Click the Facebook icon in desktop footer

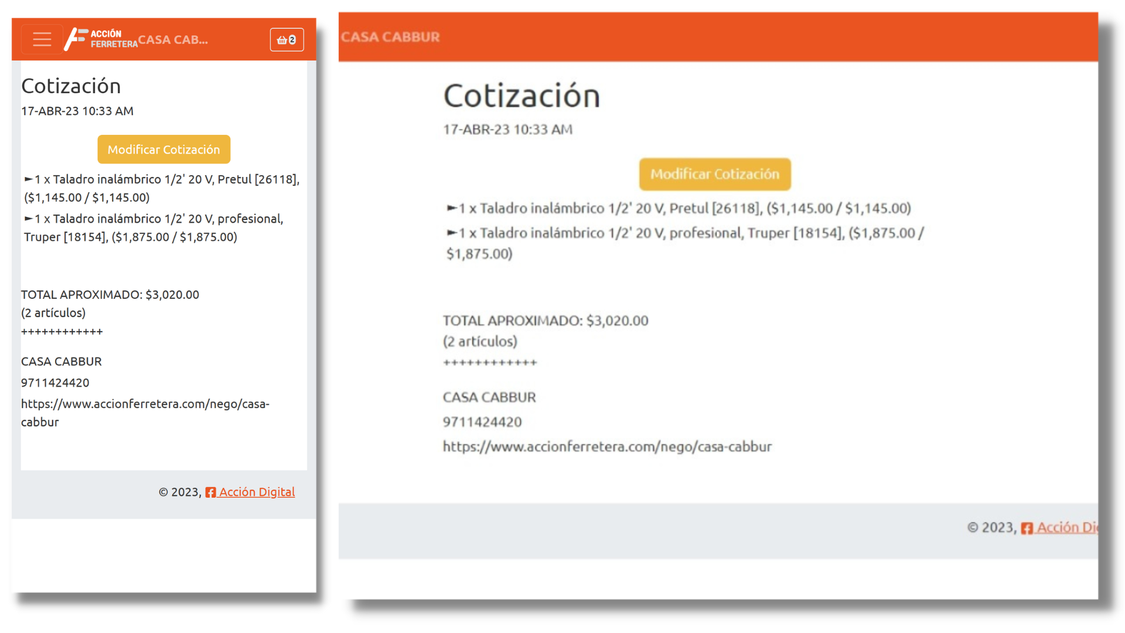click(x=1027, y=528)
